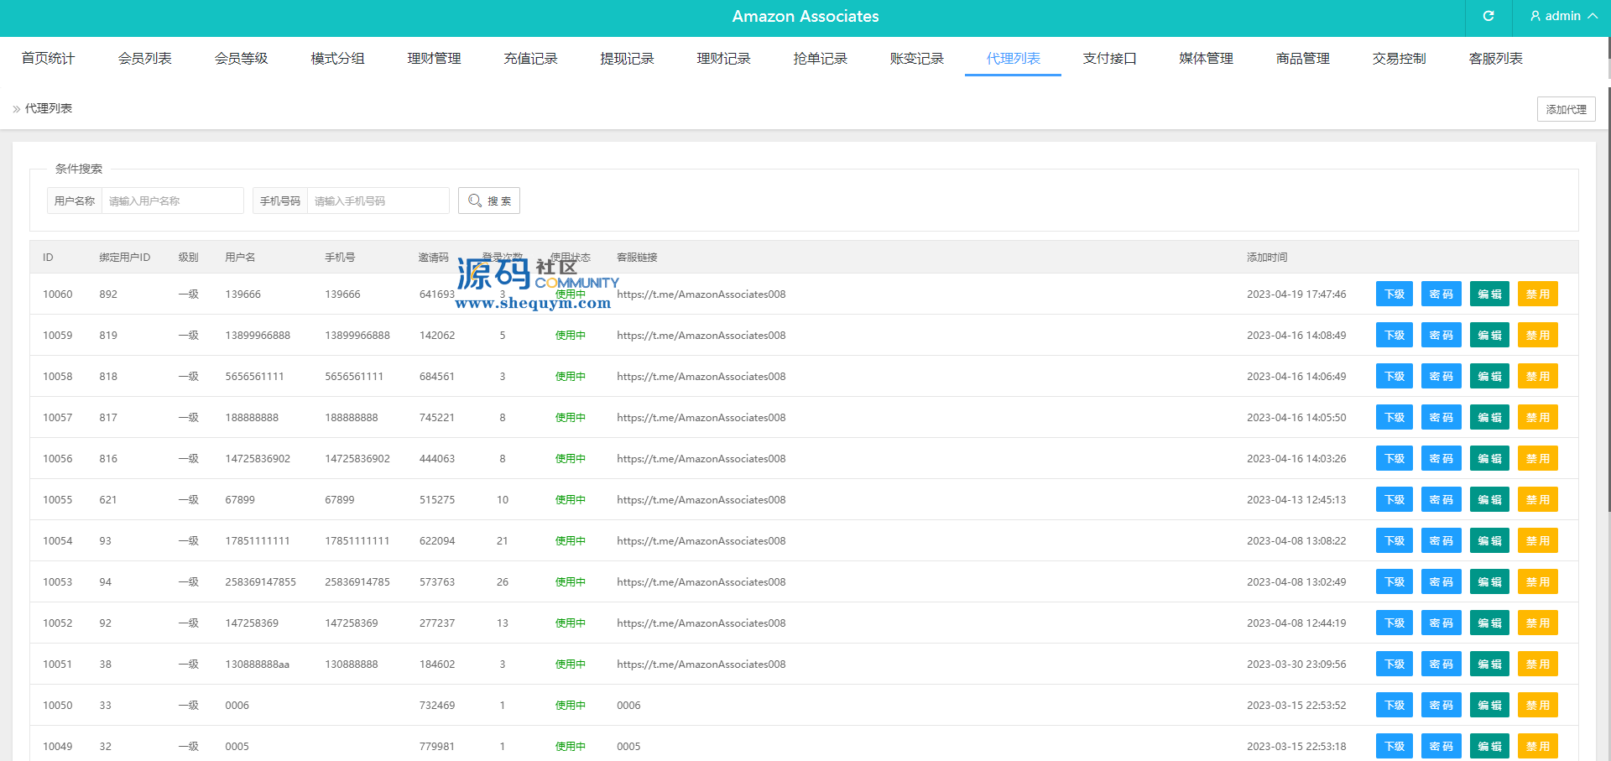Open the 交易控制 tab

(1399, 58)
